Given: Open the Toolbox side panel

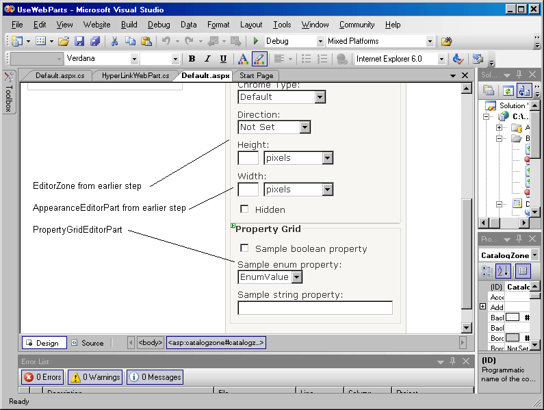Looking at the screenshot, I should [x=9, y=93].
